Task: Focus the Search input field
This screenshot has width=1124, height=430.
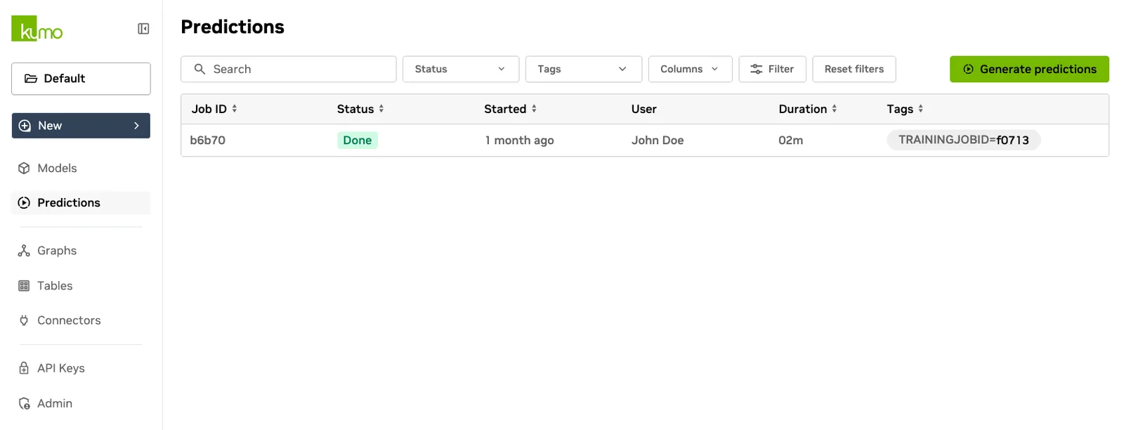Action: click(289, 69)
